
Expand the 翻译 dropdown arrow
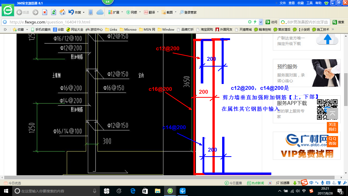click(158, 12)
